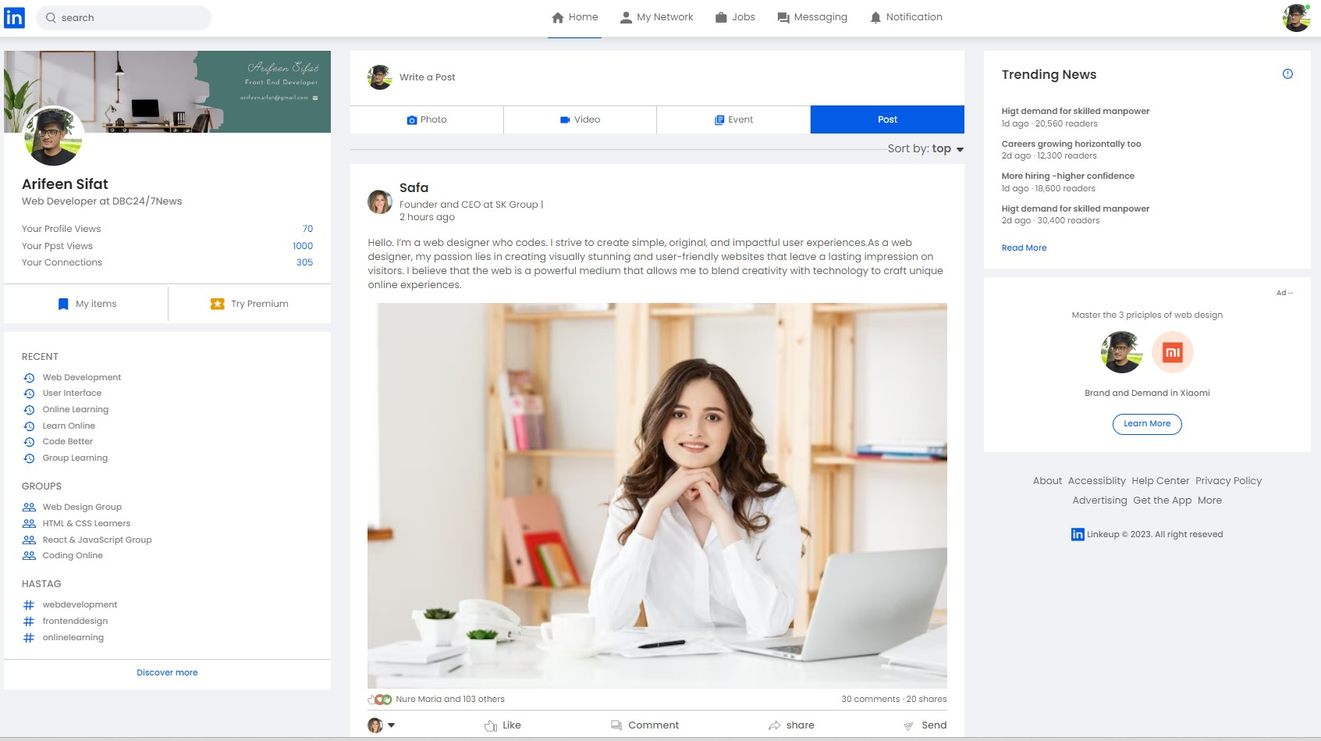Open the Jobs tab
The height and width of the screenshot is (741, 1321).
(x=735, y=17)
